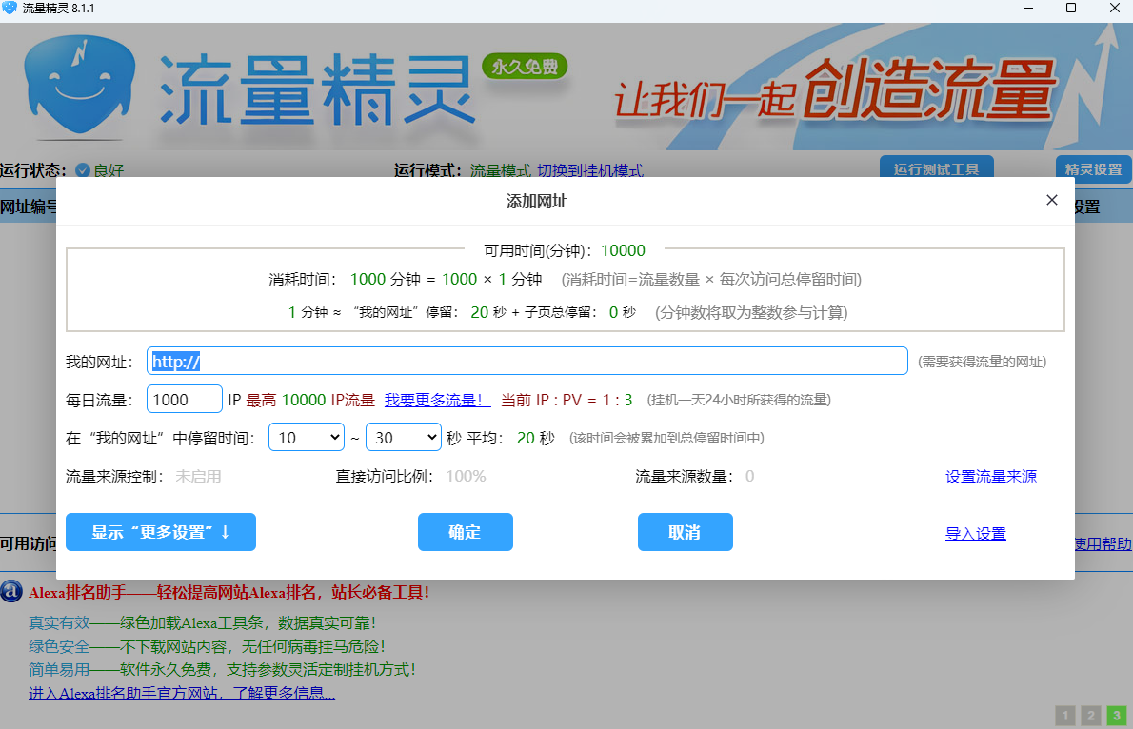1133x729 pixels.
Task: Click the Alexa排名助手 round logo icon
Action: pos(11,591)
